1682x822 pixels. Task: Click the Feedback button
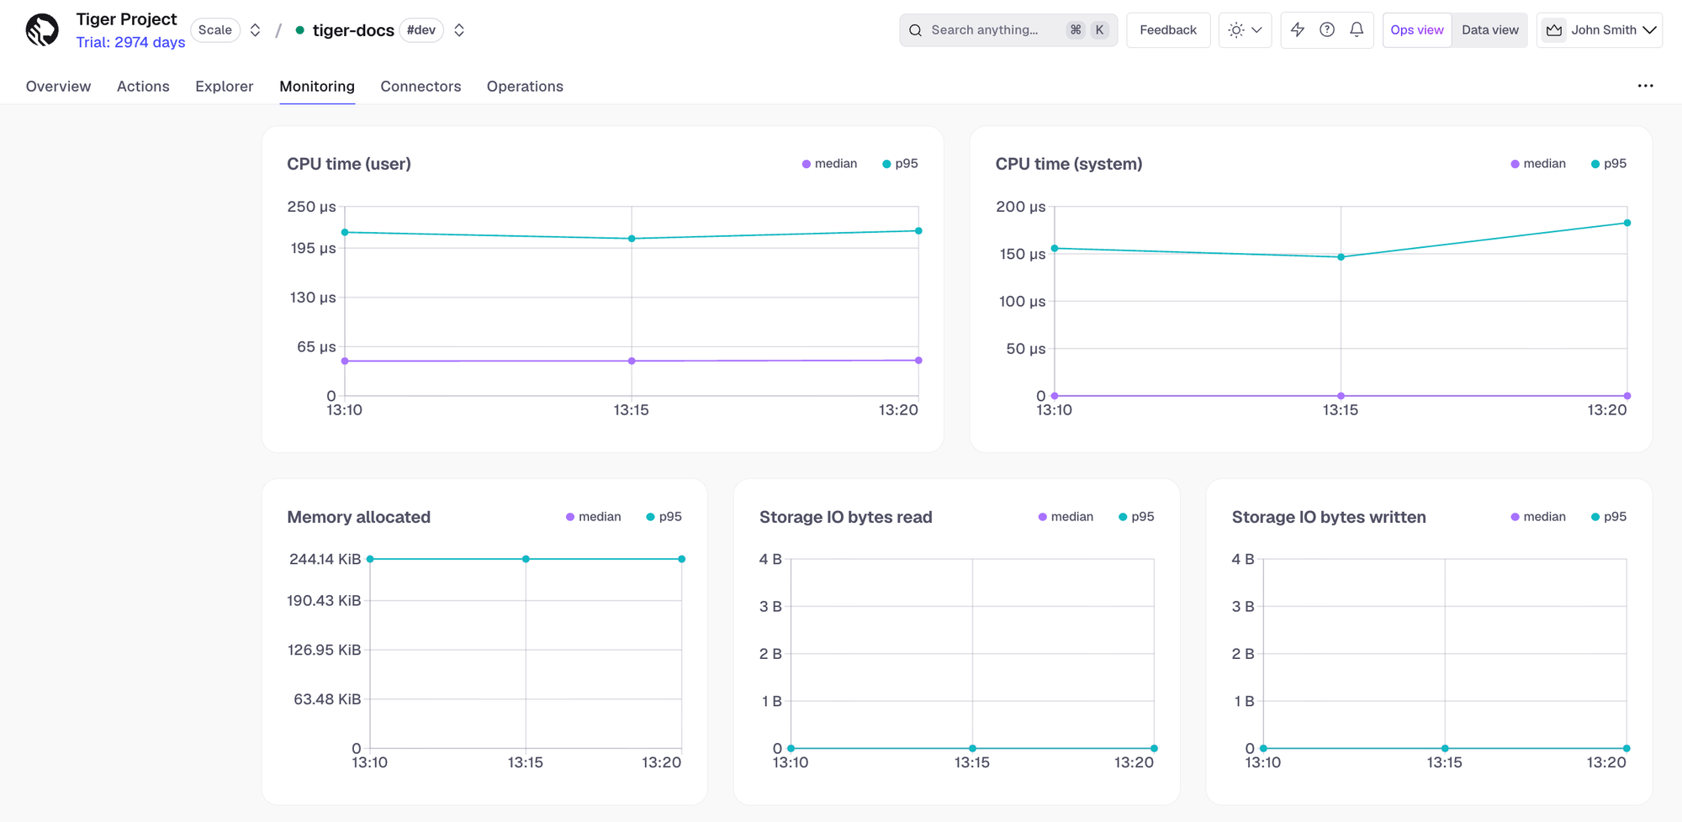1168,30
